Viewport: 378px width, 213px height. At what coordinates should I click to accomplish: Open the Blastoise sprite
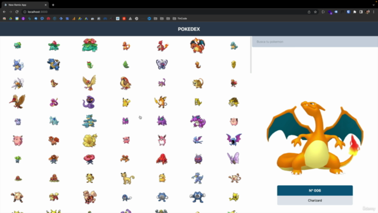[54, 64]
